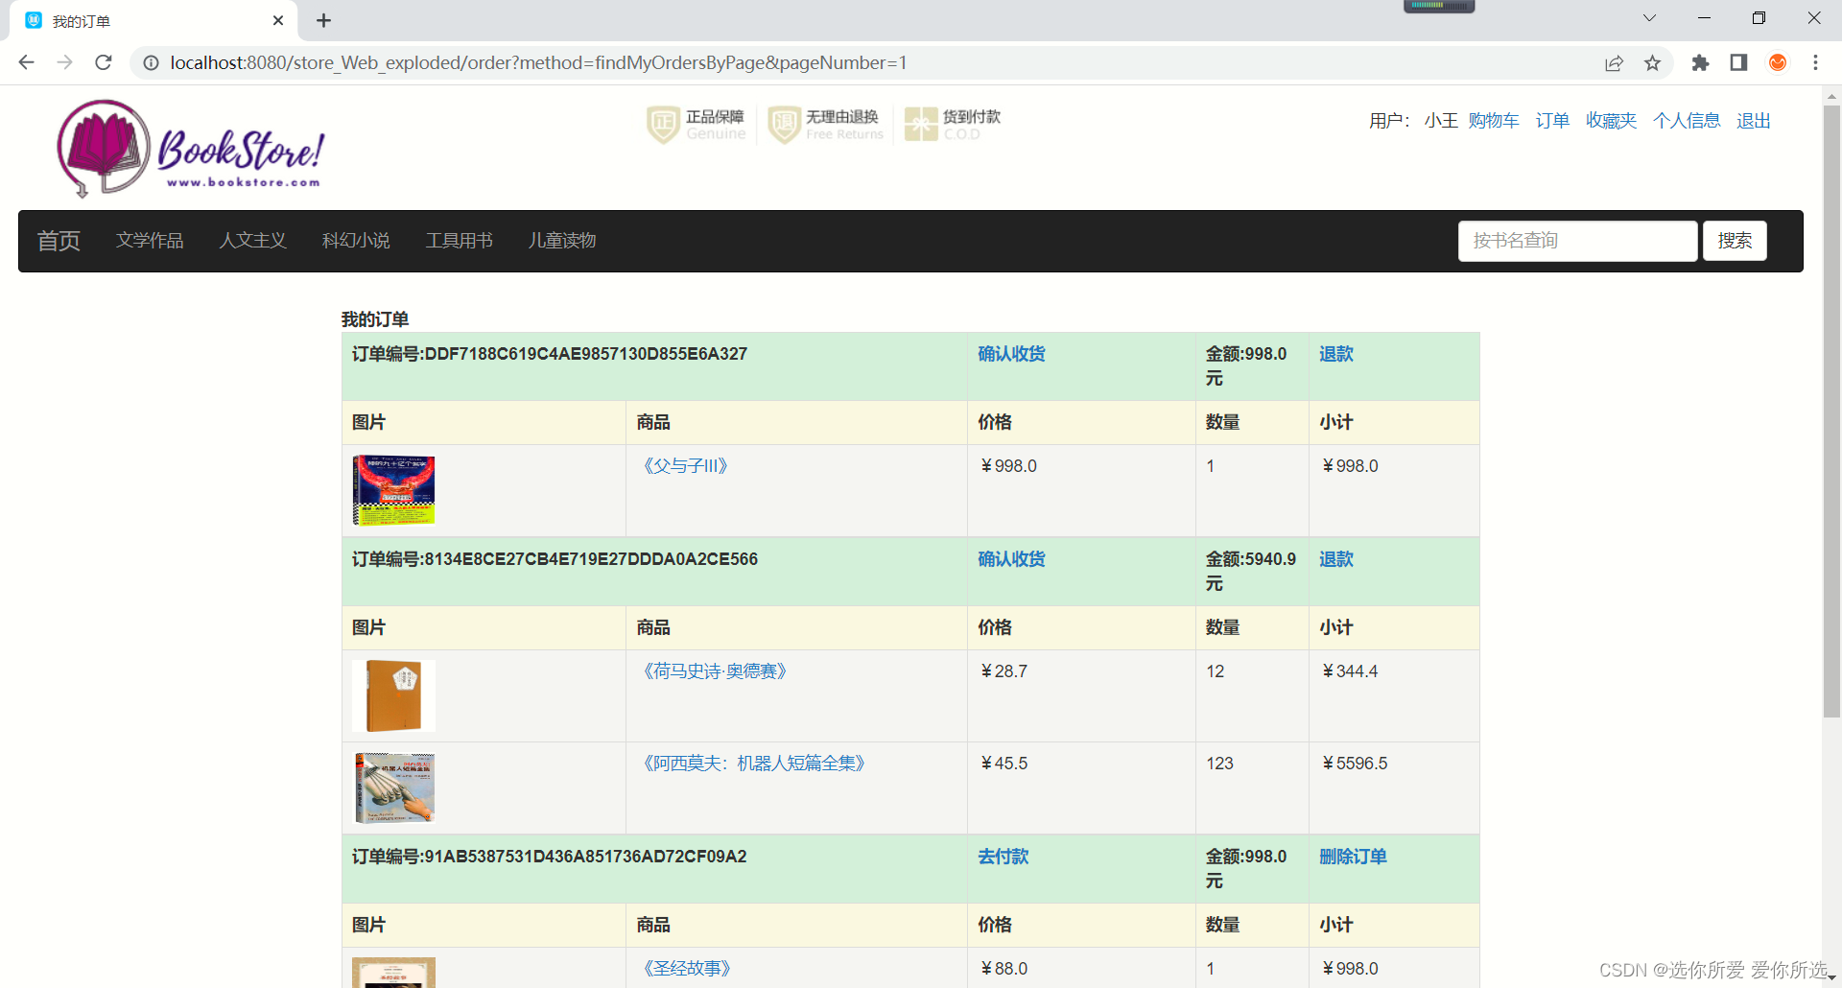Request 退款 for order 8134E8CE…
The image size is (1842, 988).
[1335, 559]
